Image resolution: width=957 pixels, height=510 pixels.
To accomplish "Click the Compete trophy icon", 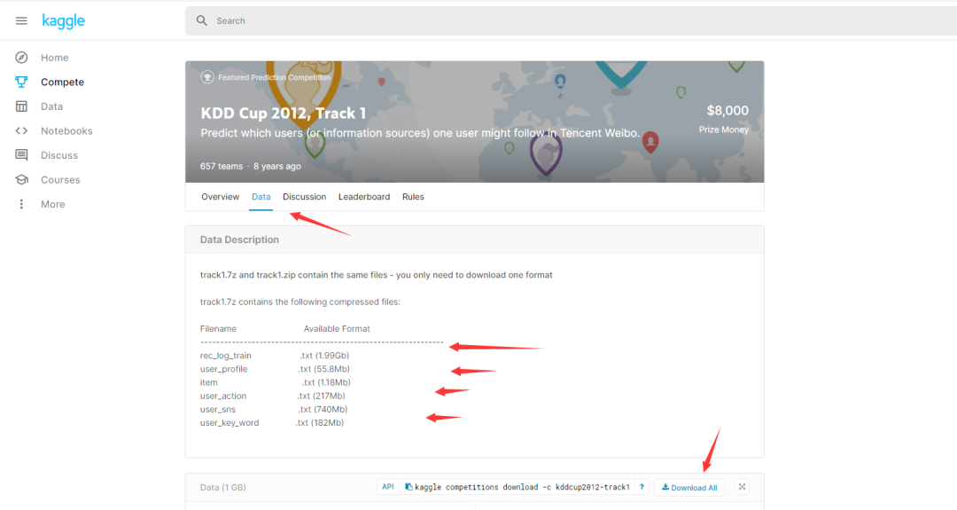I will [x=21, y=82].
